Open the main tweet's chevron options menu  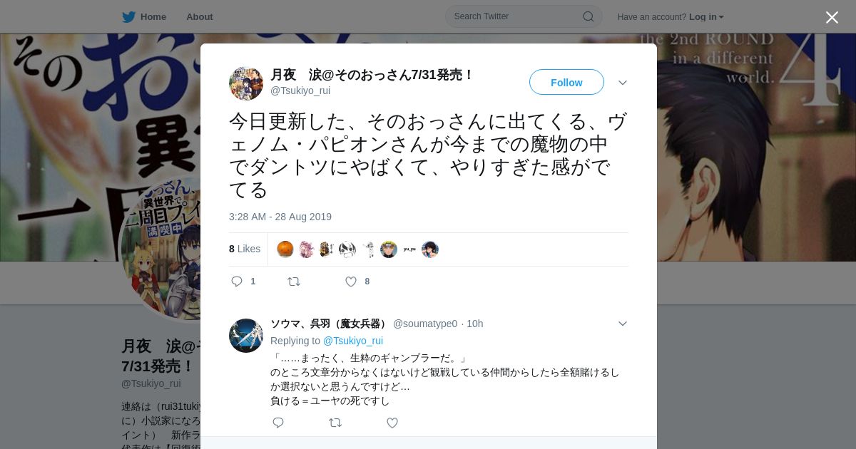tap(623, 83)
